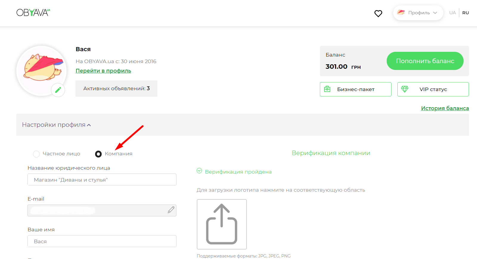Image resolution: width=477 pixels, height=259 pixels.
Task: Click the small profile avatar in header
Action: pos(401,13)
